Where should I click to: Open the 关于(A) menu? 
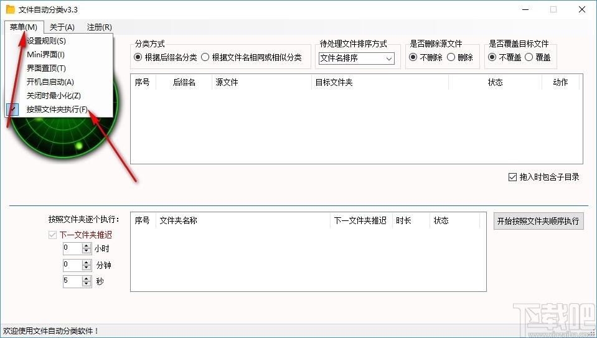click(62, 27)
